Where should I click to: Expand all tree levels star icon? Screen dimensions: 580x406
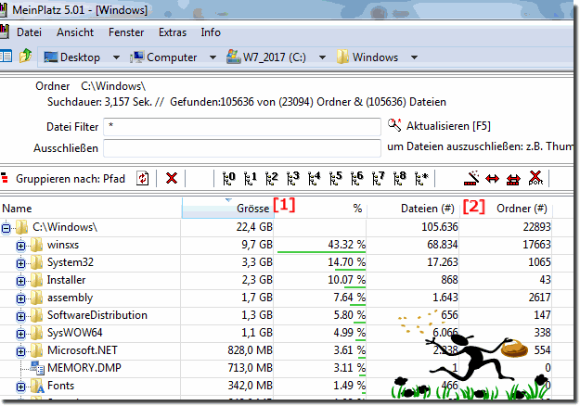[421, 178]
